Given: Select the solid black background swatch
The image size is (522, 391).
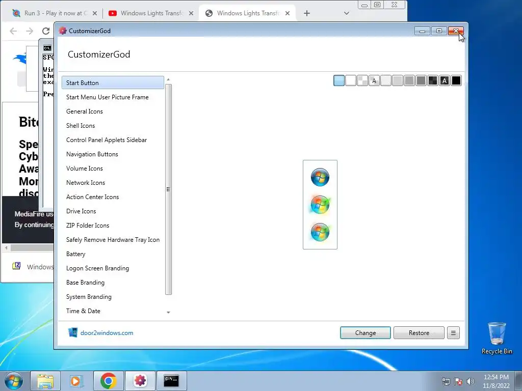Looking at the screenshot, I should coord(456,80).
